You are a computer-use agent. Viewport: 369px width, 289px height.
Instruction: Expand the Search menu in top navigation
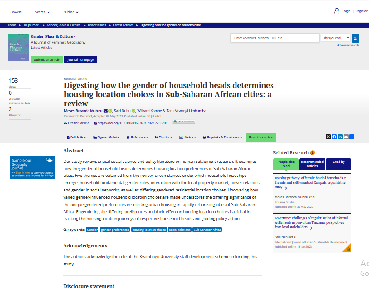click(43, 12)
